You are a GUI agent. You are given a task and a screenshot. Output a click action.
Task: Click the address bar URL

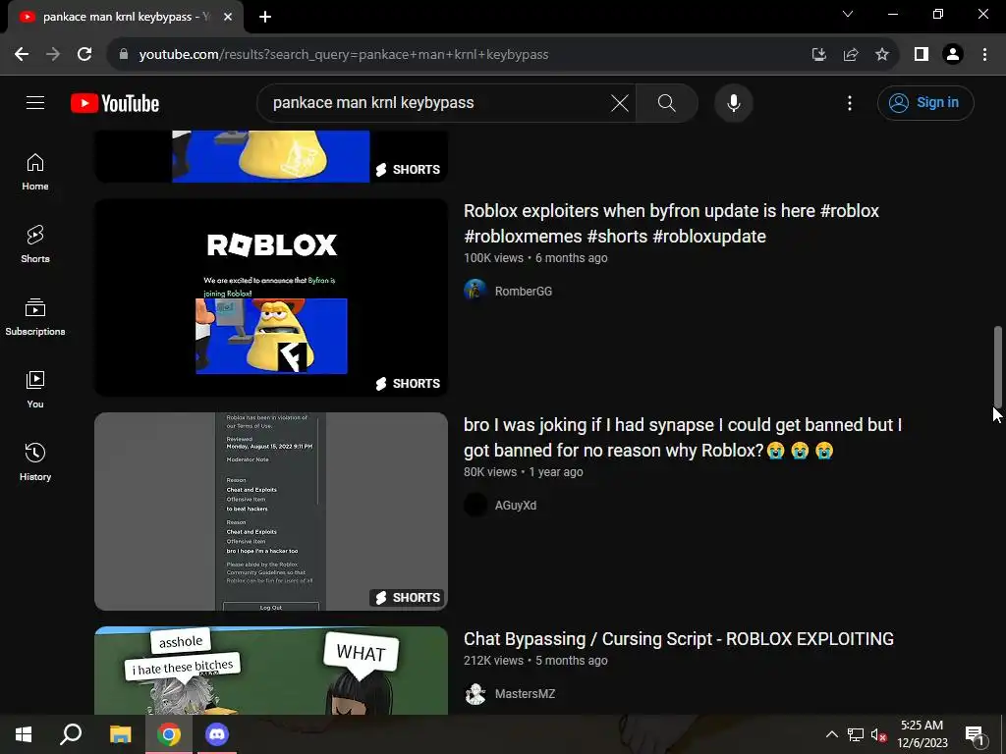[343, 55]
